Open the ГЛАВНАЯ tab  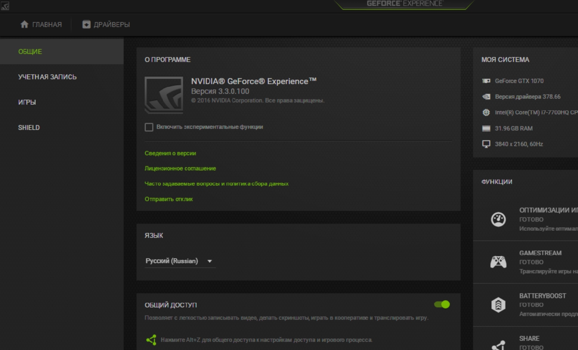tap(41, 24)
